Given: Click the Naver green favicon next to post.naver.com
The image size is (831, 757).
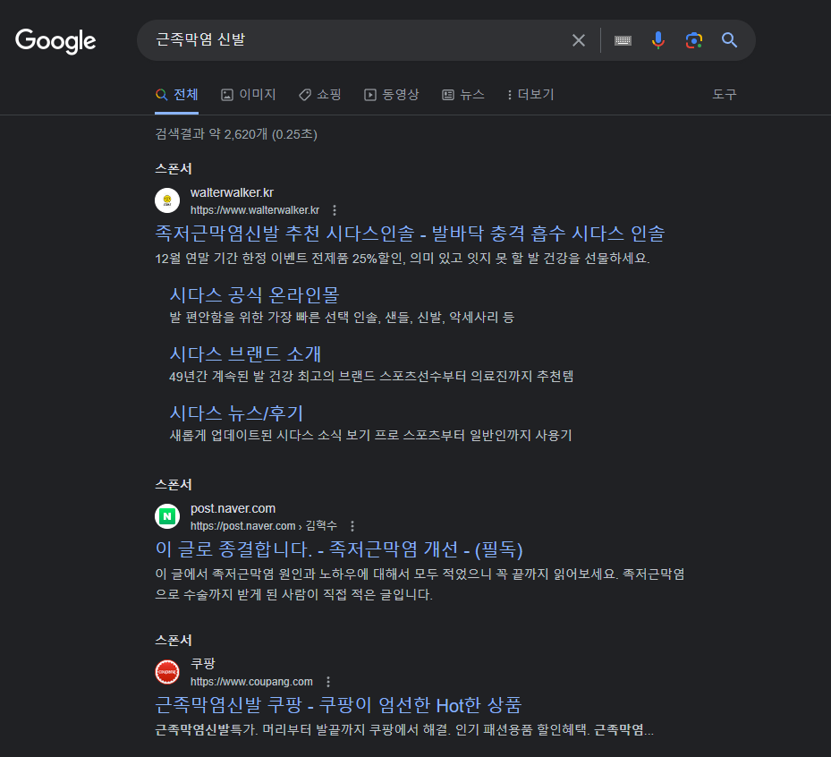Looking at the screenshot, I should 166,516.
